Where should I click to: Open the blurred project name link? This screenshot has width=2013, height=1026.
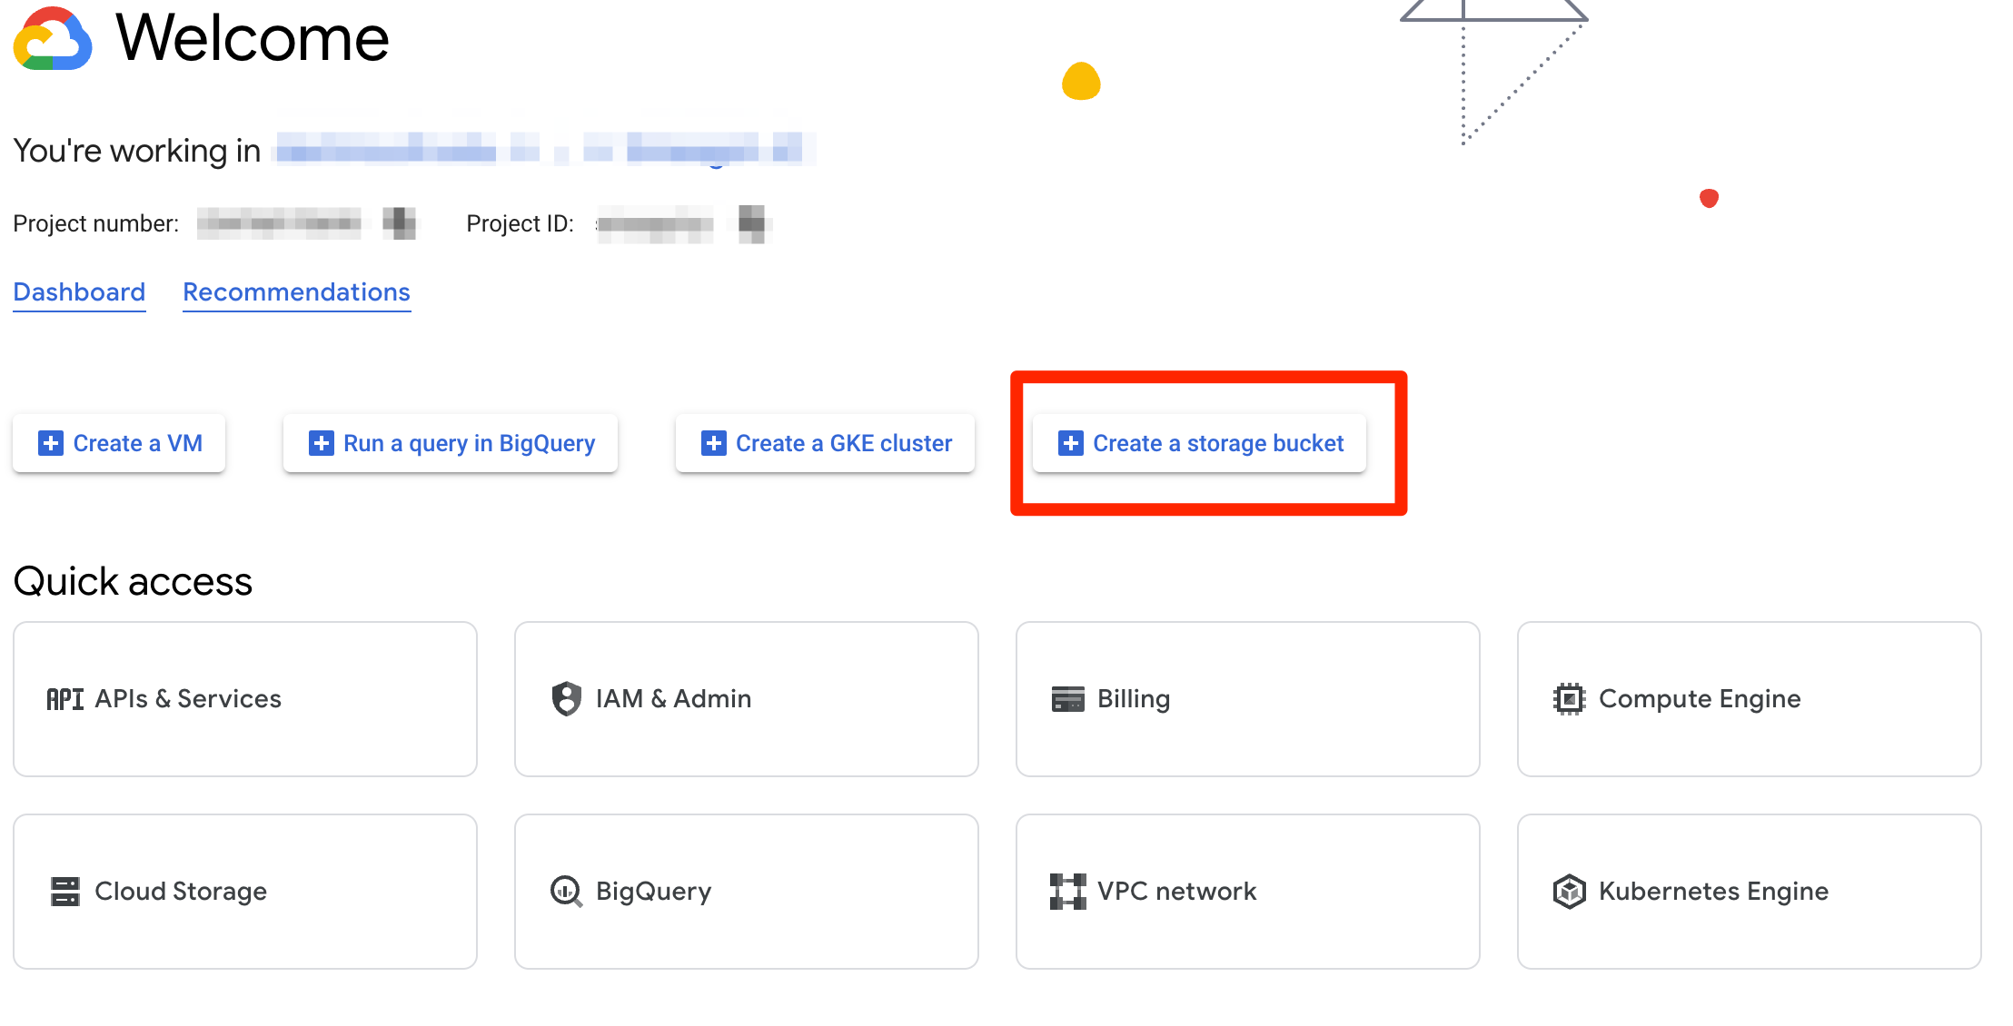[543, 149]
